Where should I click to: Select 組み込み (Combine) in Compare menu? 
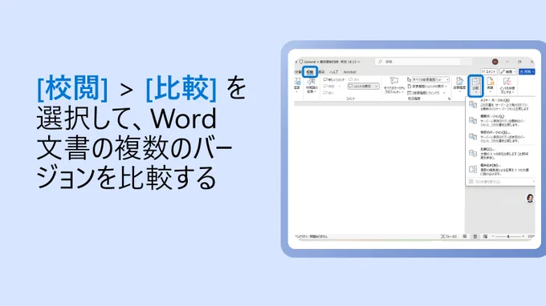click(x=500, y=170)
